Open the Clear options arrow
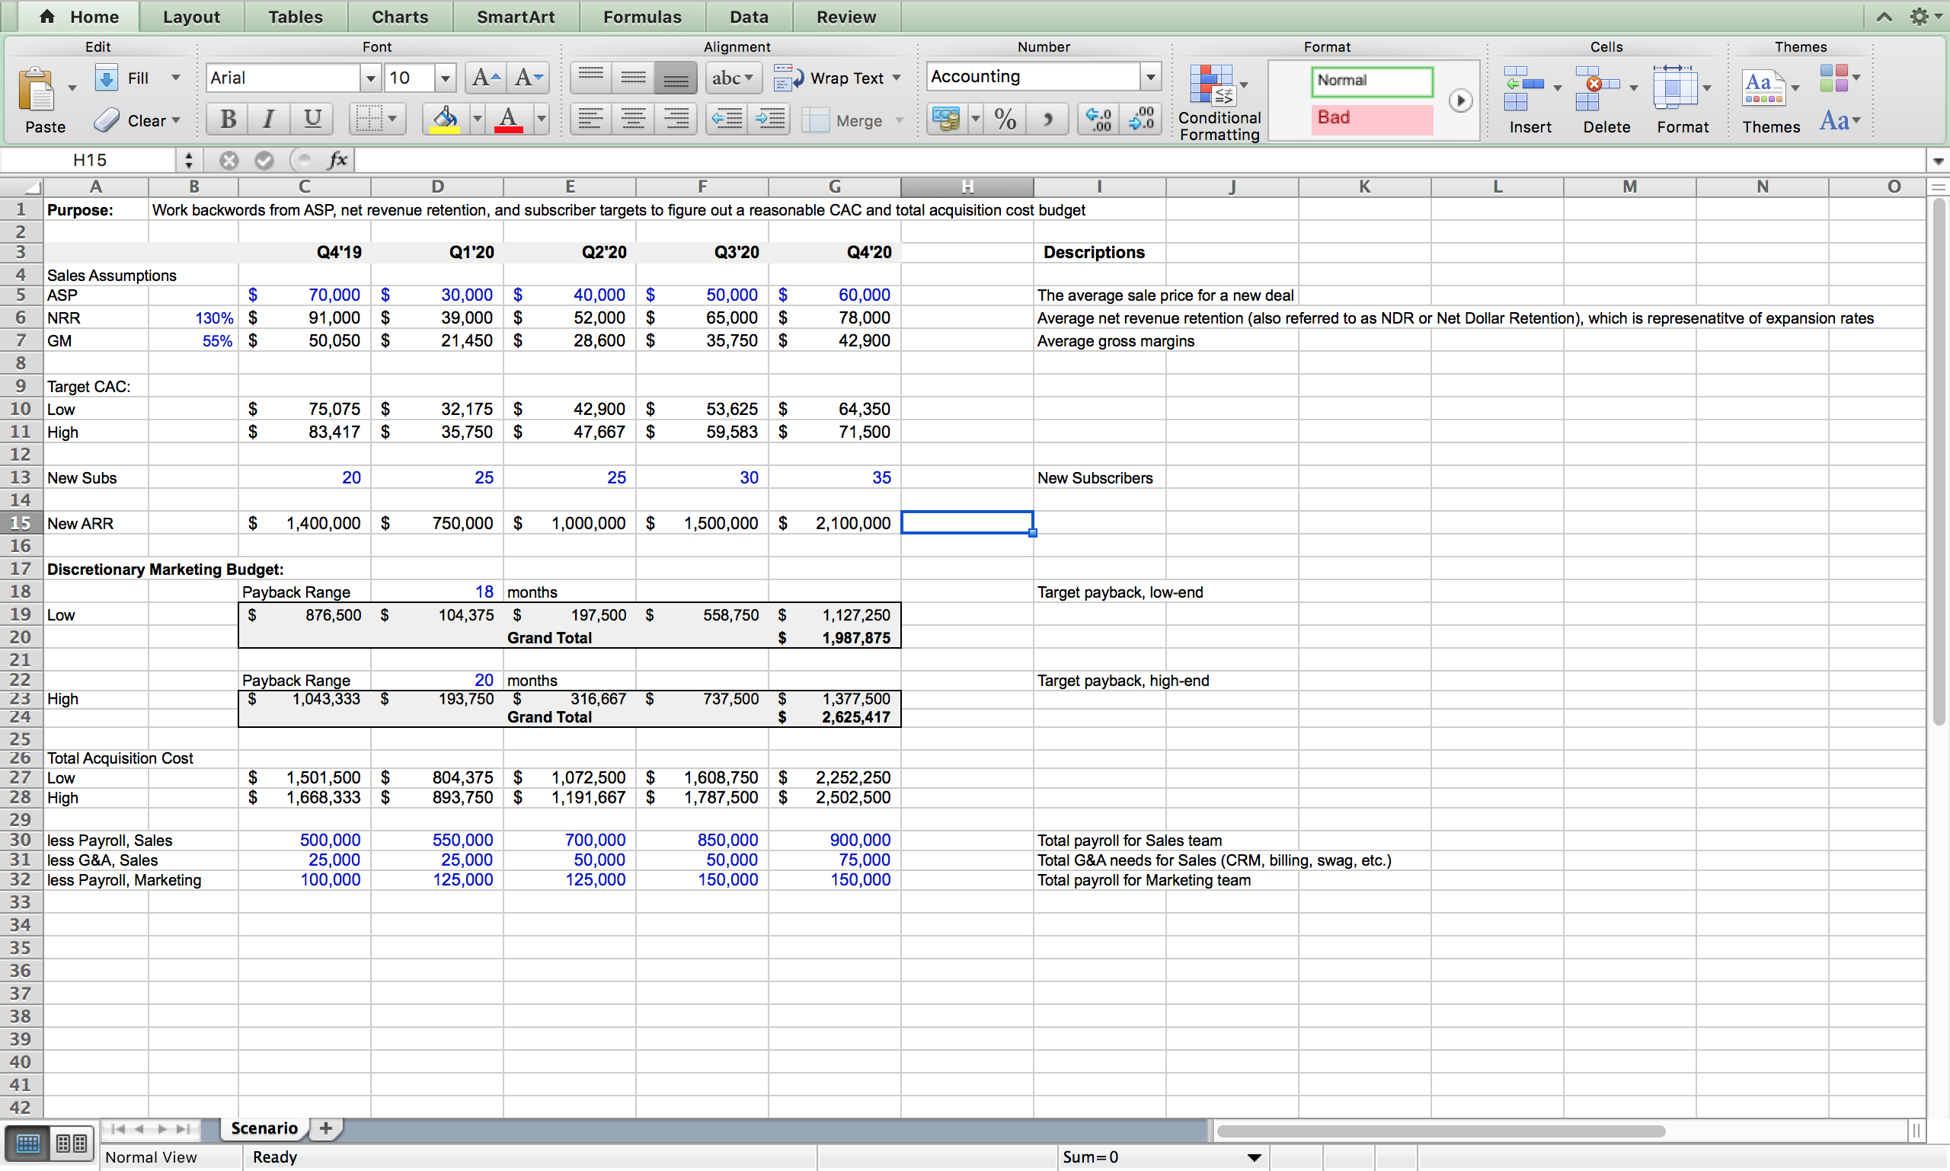Viewport: 1950px width, 1171px height. click(x=175, y=120)
